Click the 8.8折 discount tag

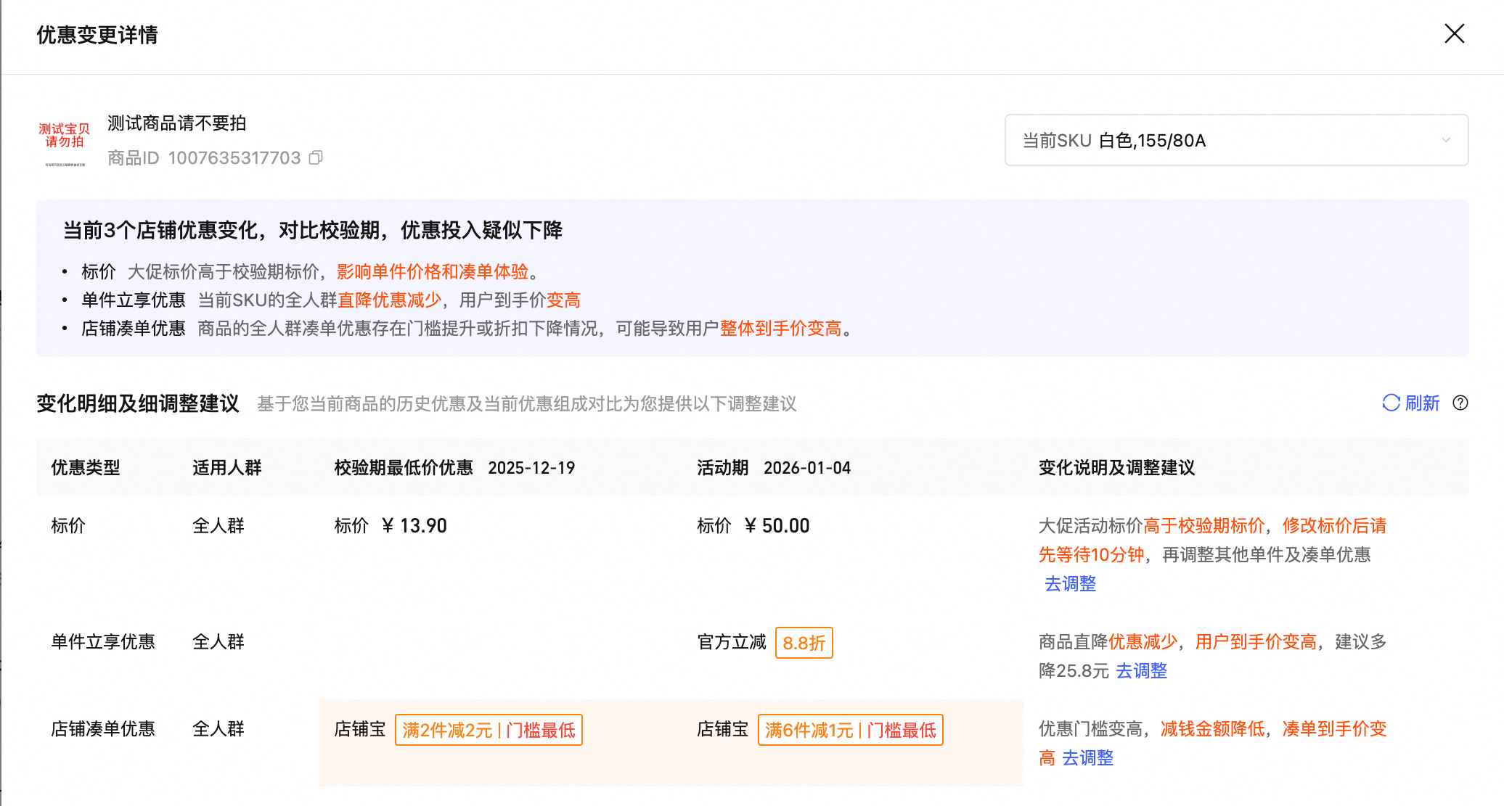click(804, 643)
